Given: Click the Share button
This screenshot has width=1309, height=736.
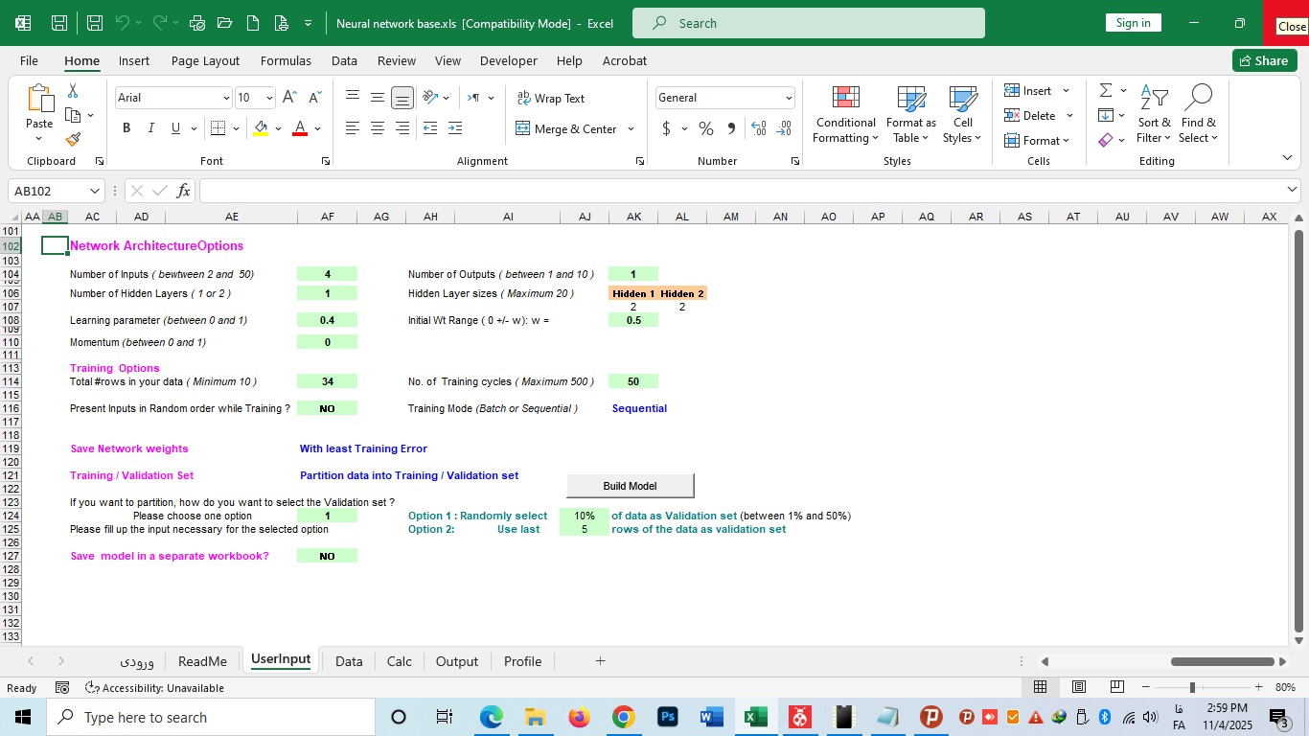Looking at the screenshot, I should point(1264,60).
